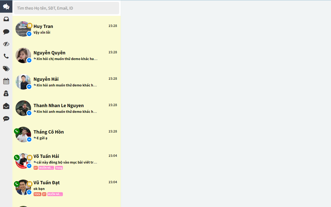Click the TOOL tag on Vũ Tuấn Đạt

tap(37, 194)
